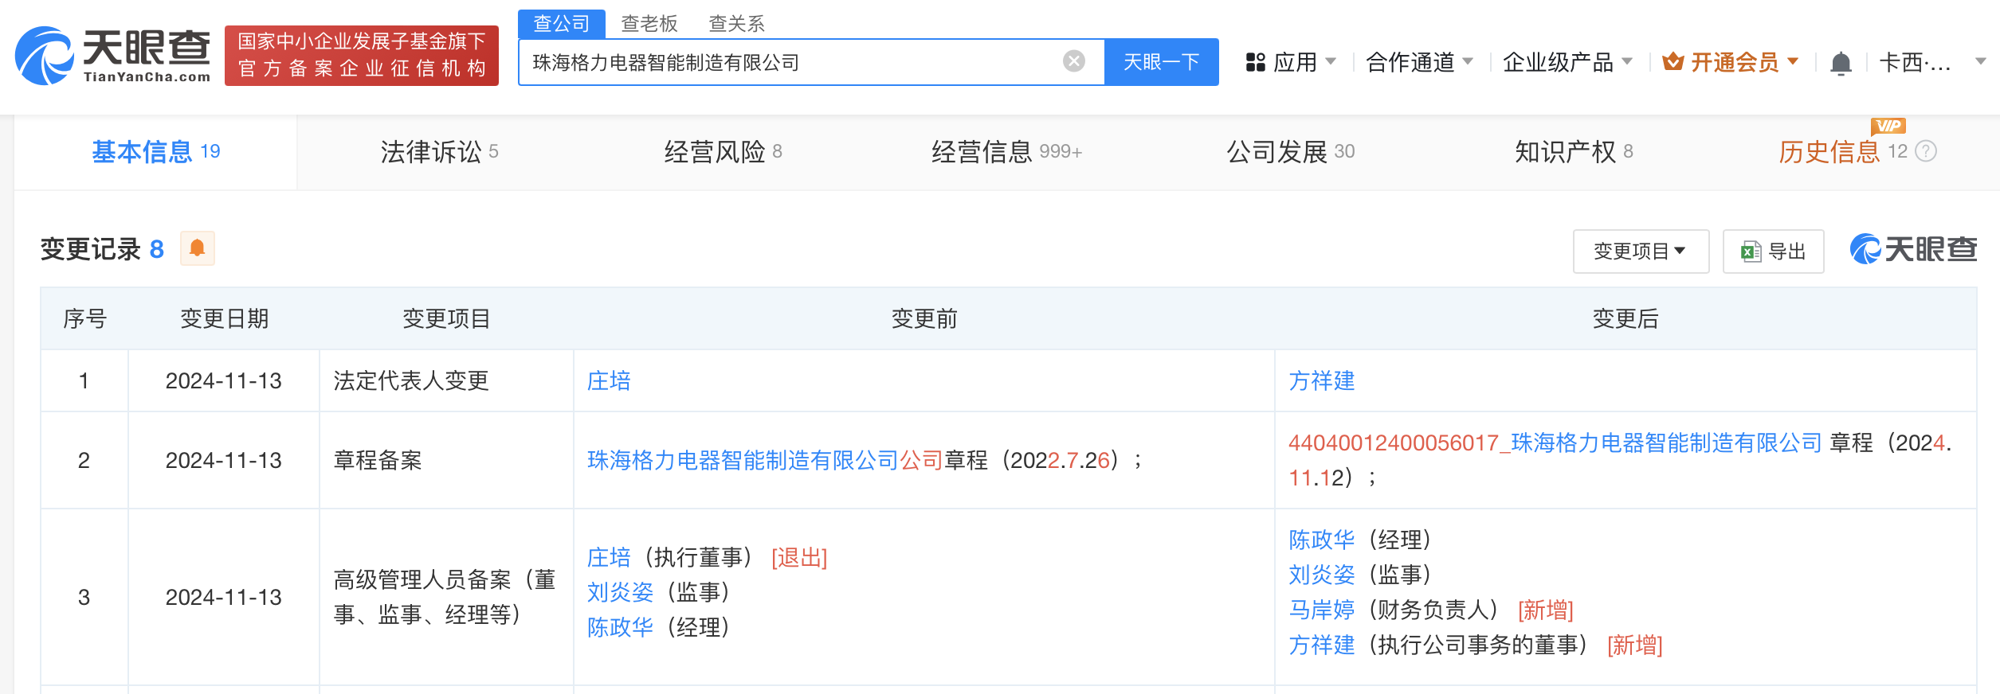Expand the 应用 dropdown arrow
Screen dimensions: 2000x694
pyautogui.click(x=1330, y=61)
